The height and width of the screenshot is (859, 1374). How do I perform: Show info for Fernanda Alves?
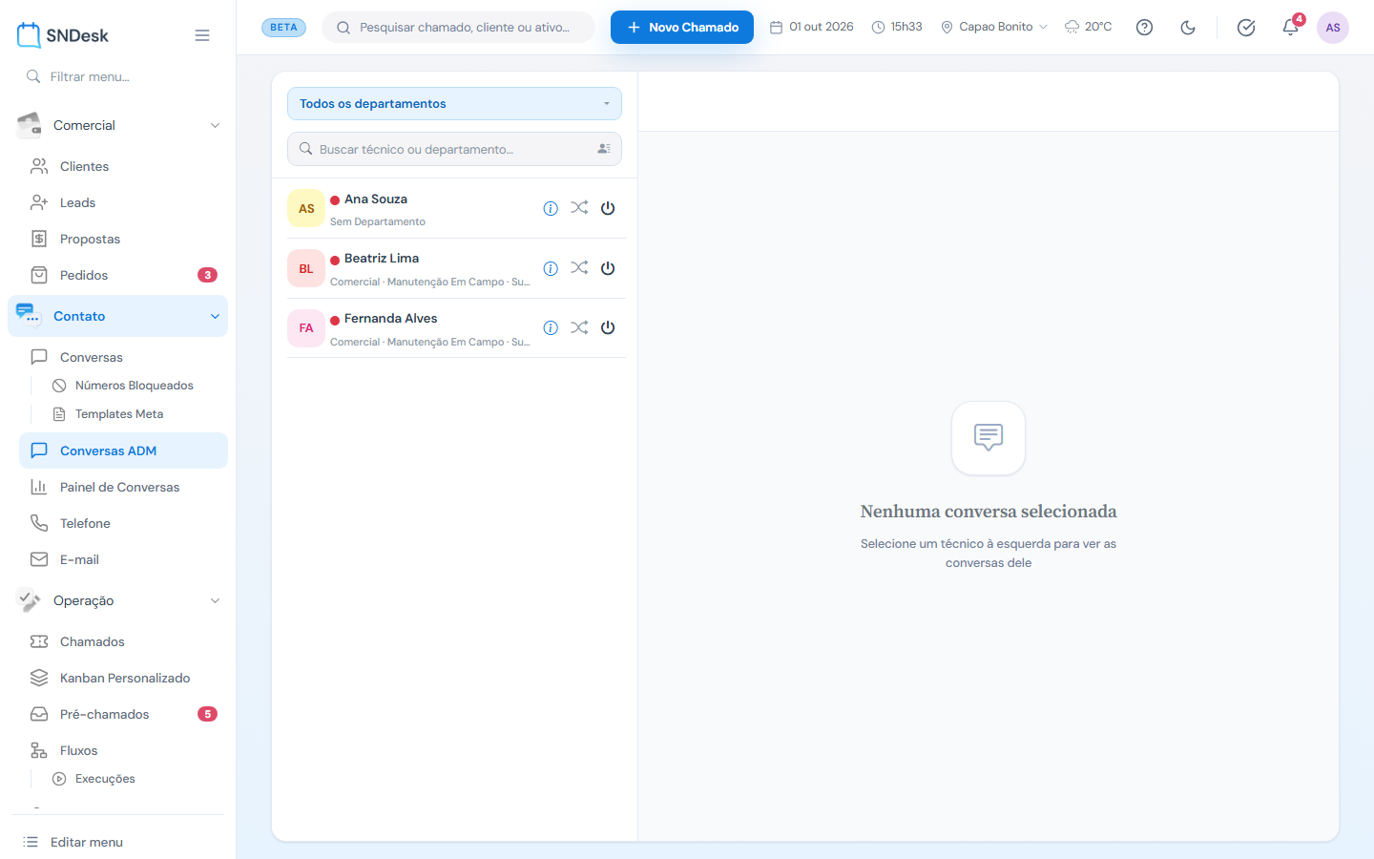click(x=551, y=327)
